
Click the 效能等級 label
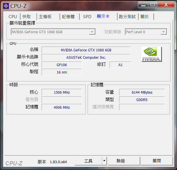click(113, 32)
